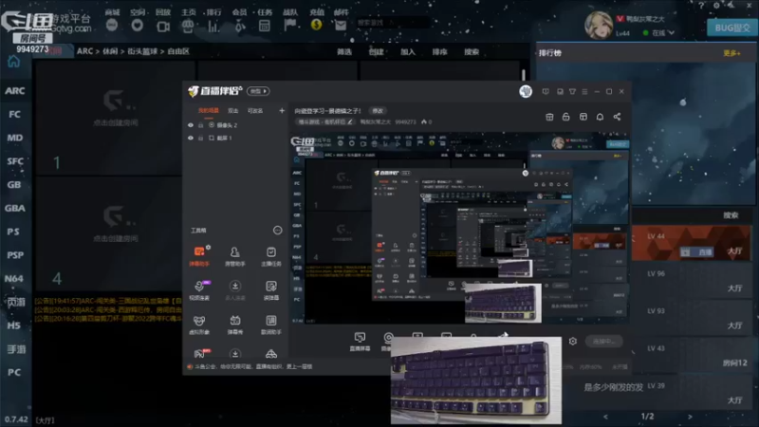This screenshot has height=427, width=759.
Task: Click the bell notification icon
Action: pos(600,117)
